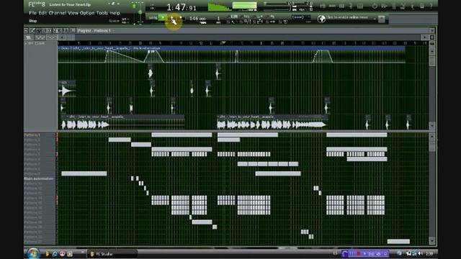This screenshot has height=259, width=461.
Task: Select the 'Main automation' pattern row label
Action: 39,178
